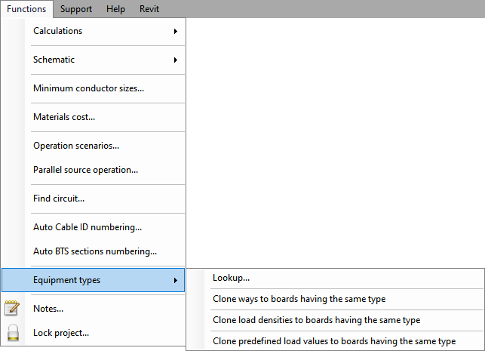Open the Functions menu
The image size is (485, 351).
point(26,9)
